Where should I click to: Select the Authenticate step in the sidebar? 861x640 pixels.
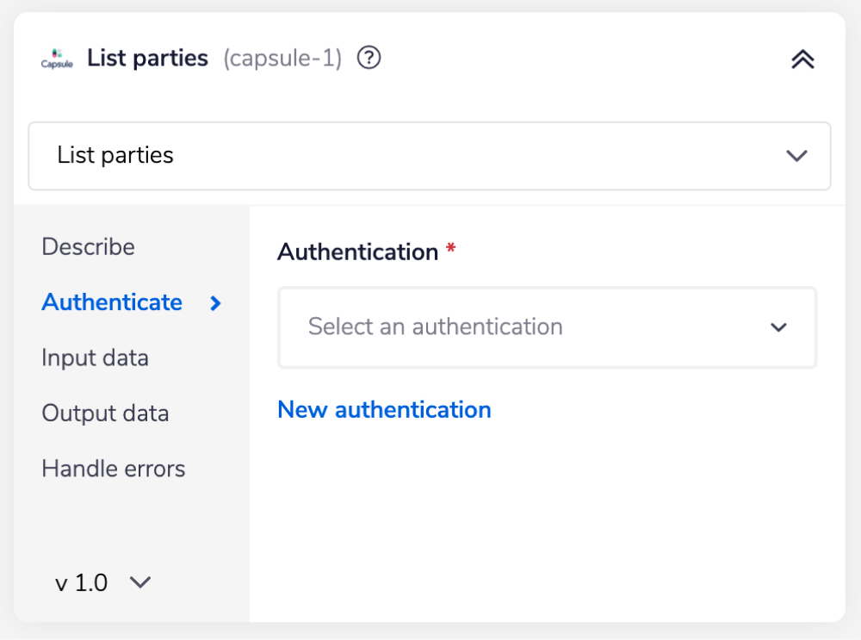click(x=112, y=302)
